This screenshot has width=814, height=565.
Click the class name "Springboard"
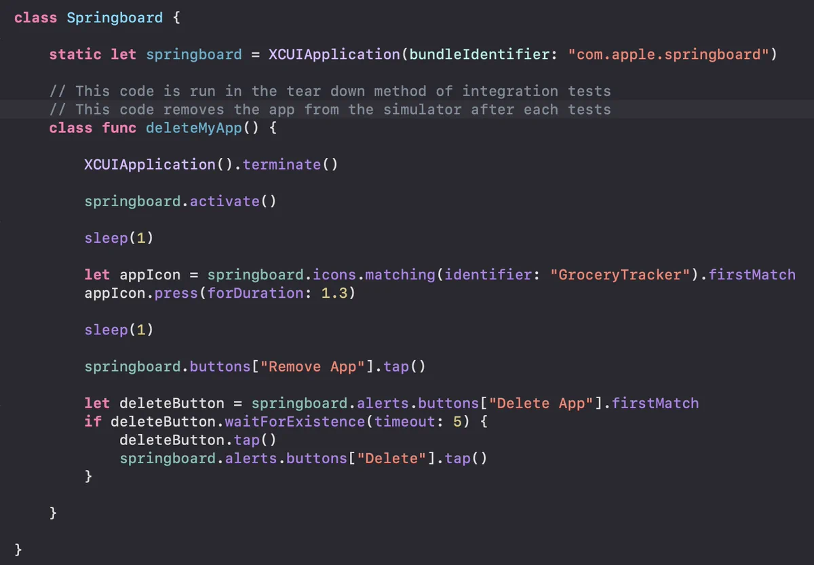coord(115,18)
